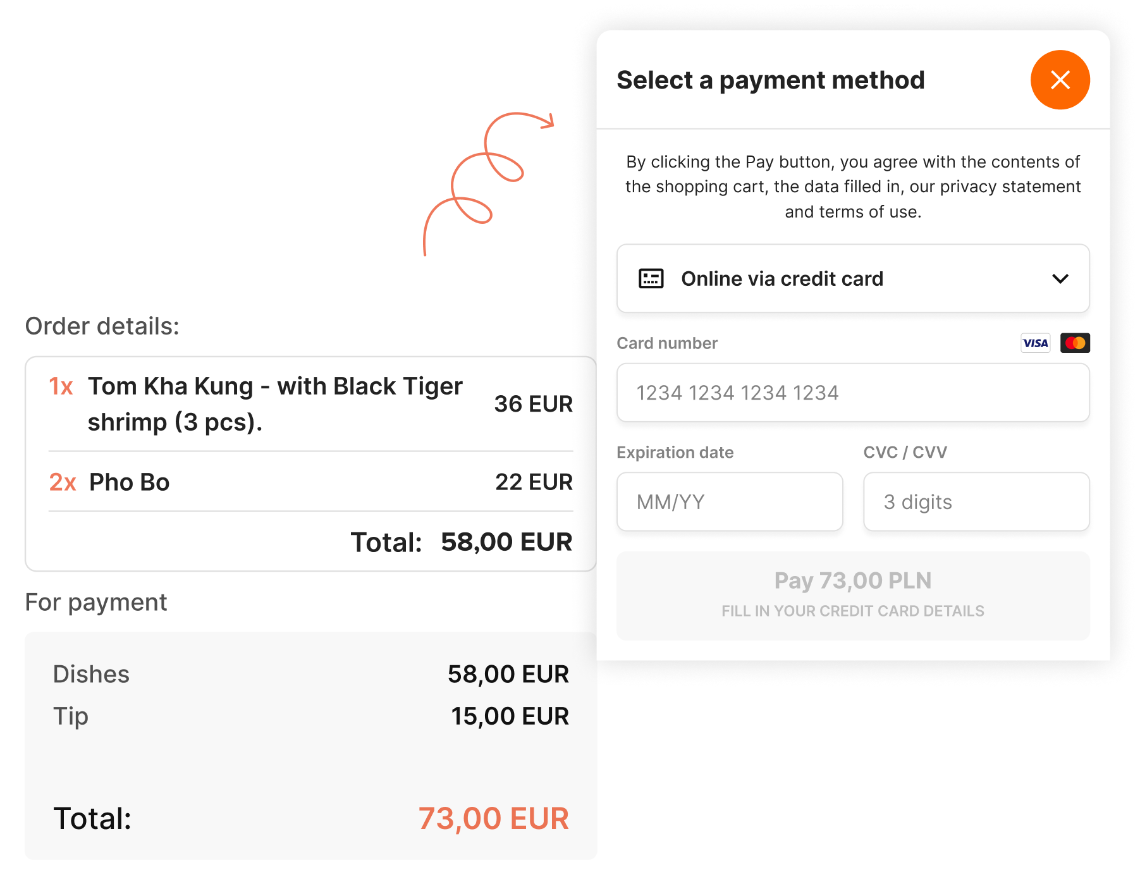Expand the payment method chevron arrow
The width and height of the screenshot is (1140, 884).
point(1060,279)
